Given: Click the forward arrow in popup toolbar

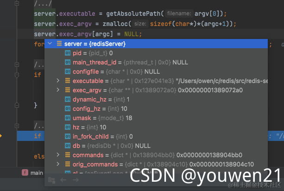Looking at the screenshot, I should (76, 180).
